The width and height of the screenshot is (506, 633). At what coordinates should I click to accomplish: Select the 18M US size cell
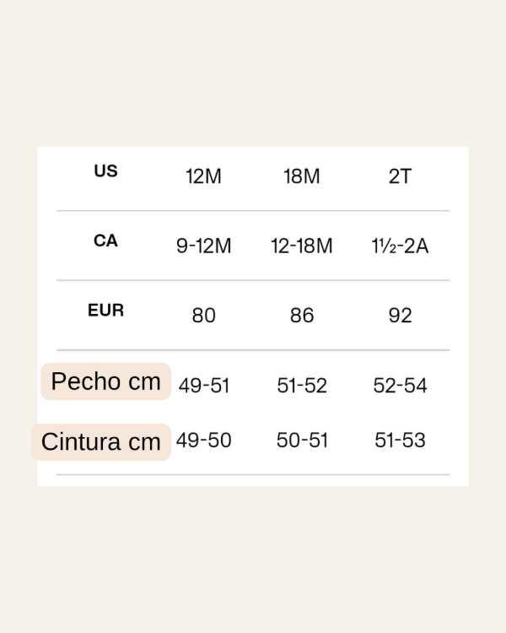point(302,177)
